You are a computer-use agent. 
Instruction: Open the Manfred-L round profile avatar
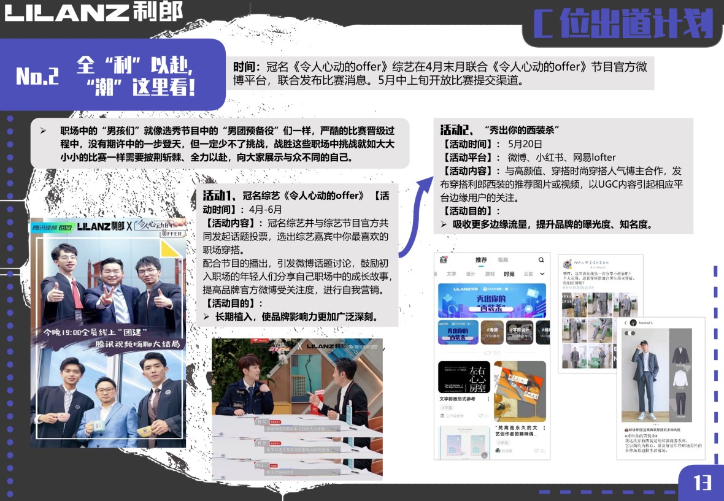tap(633, 323)
